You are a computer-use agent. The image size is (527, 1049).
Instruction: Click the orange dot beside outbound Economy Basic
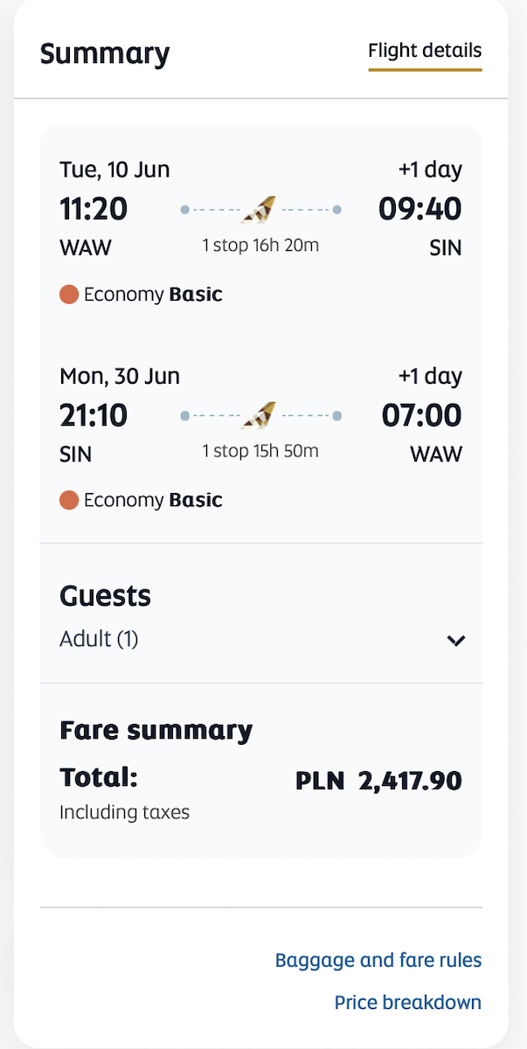click(x=69, y=295)
